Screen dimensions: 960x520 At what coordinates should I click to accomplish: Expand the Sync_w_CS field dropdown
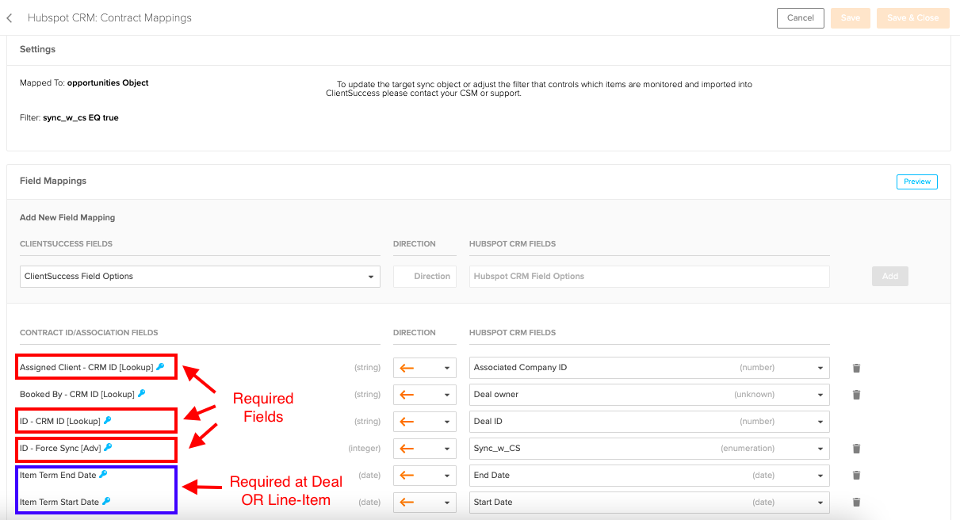(x=649, y=449)
